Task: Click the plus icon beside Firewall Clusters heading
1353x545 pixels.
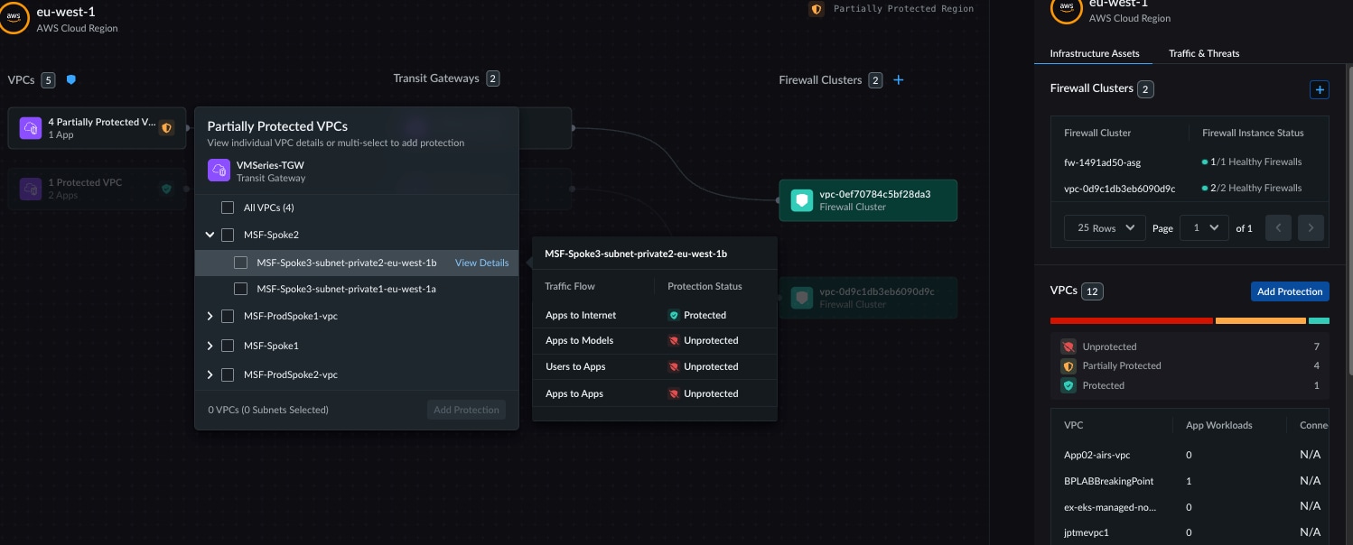Action: click(x=899, y=80)
